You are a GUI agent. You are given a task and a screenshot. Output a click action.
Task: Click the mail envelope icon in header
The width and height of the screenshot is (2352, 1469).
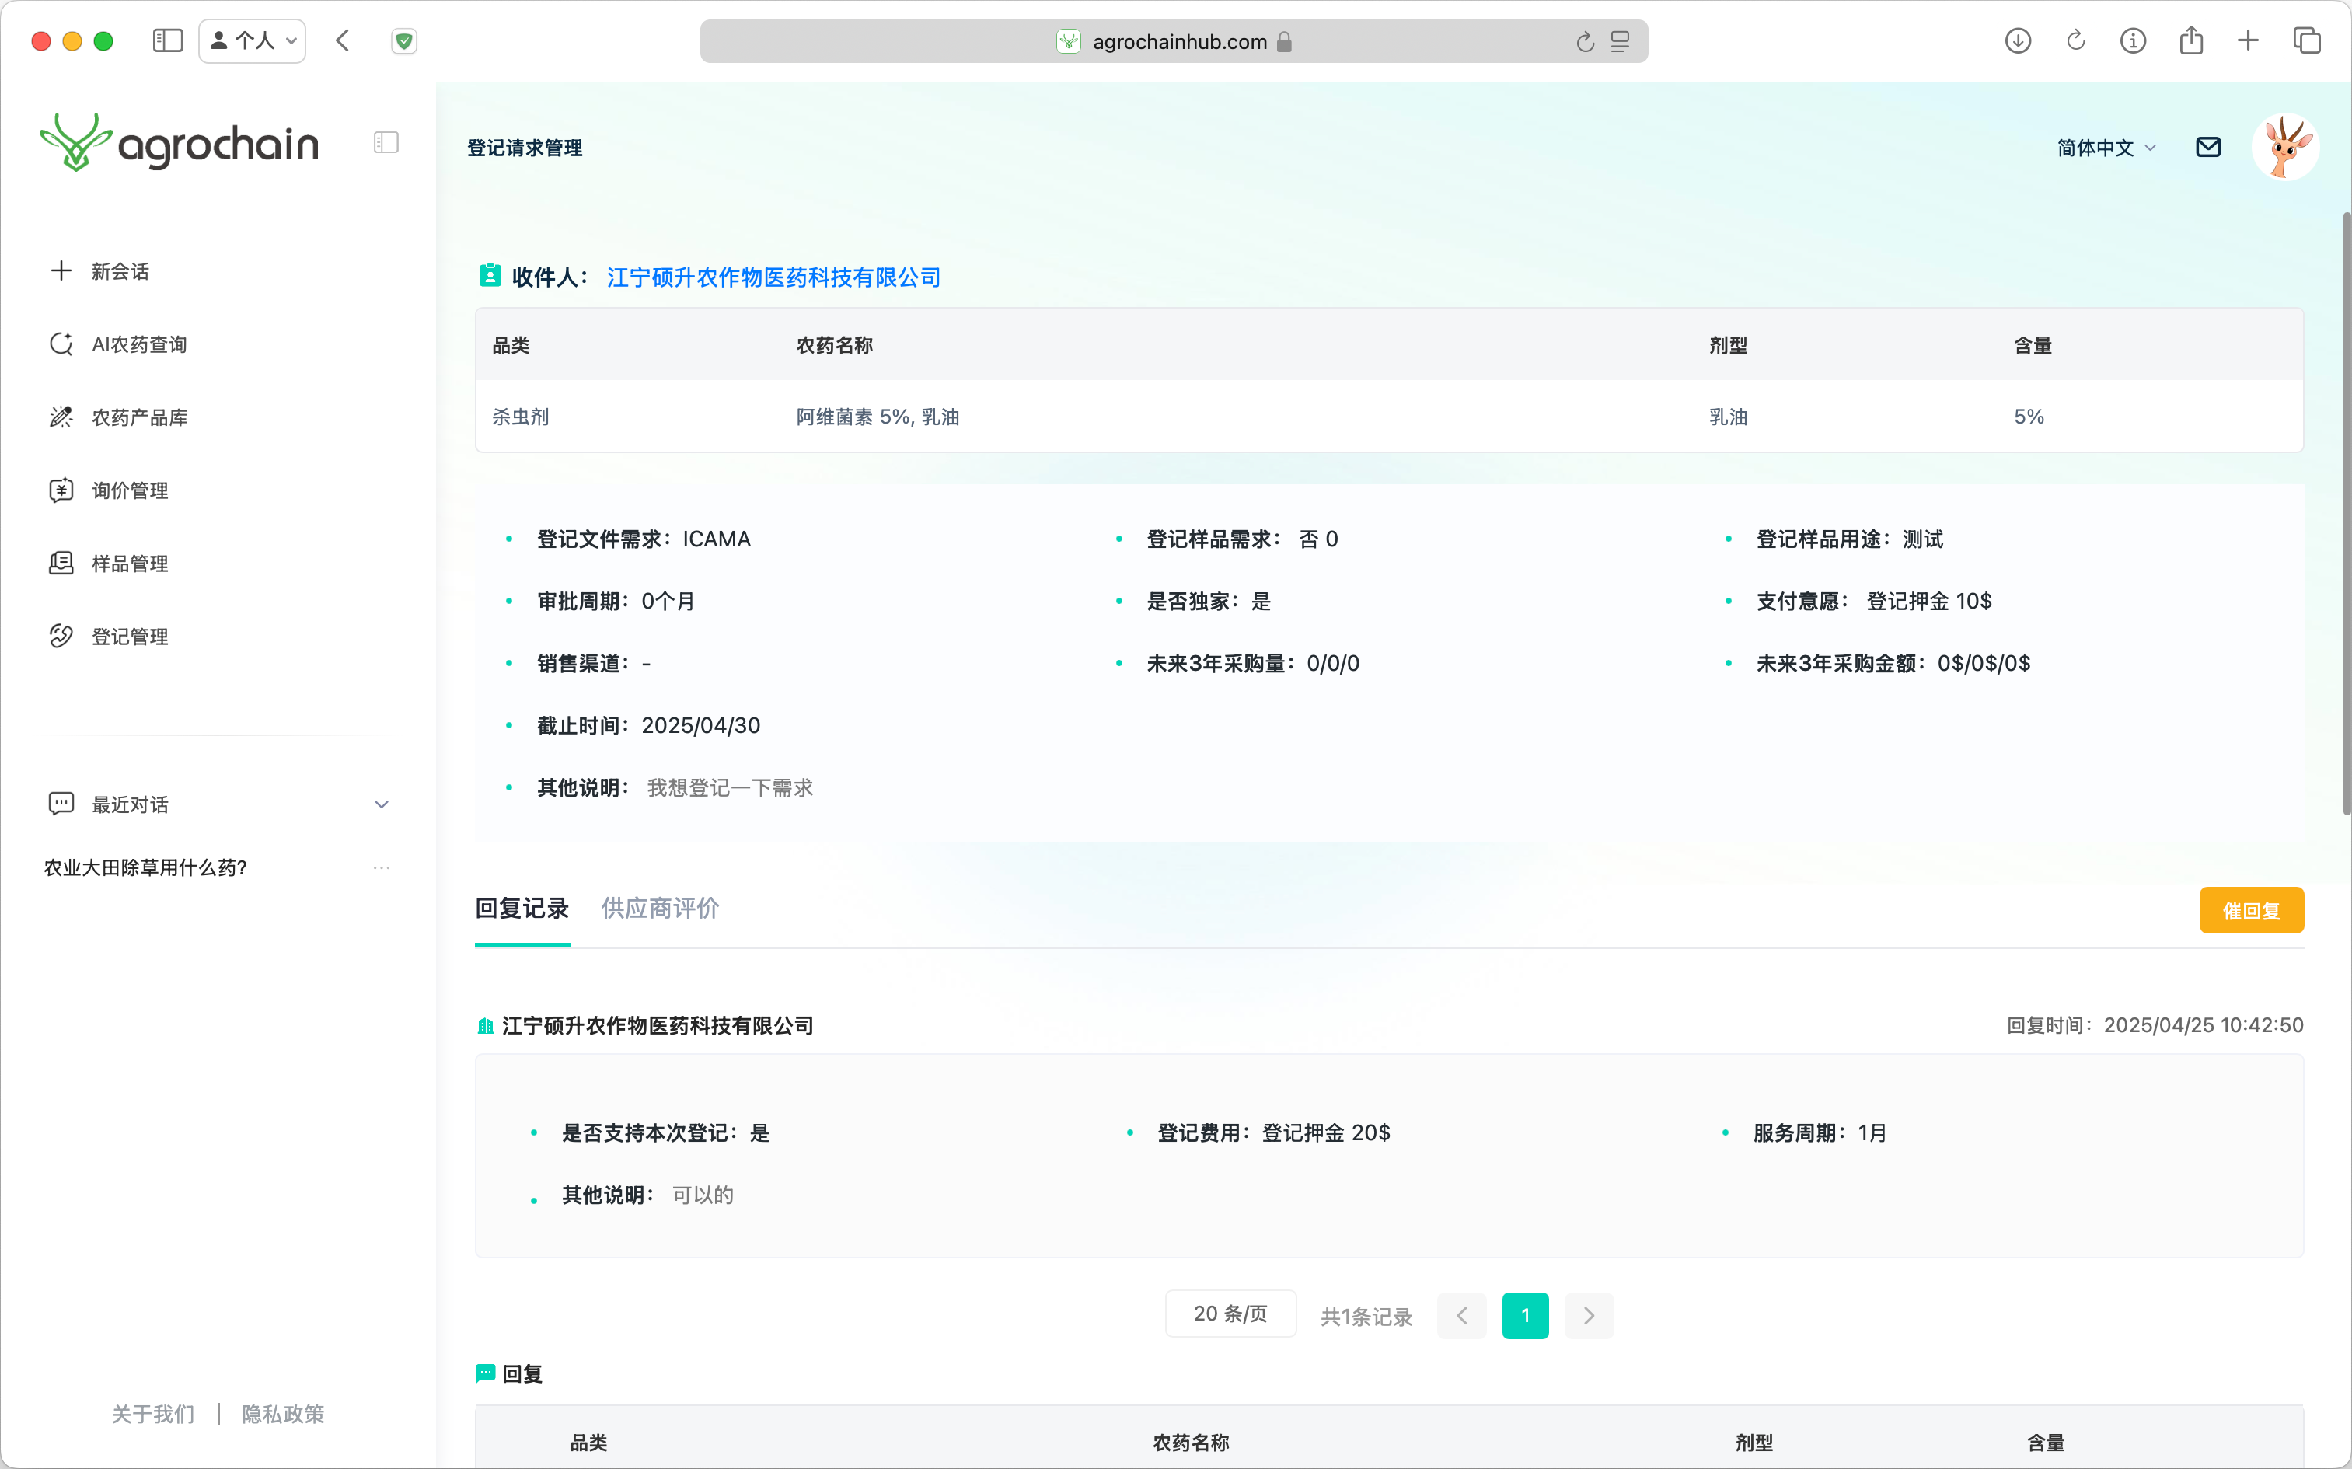2207,147
